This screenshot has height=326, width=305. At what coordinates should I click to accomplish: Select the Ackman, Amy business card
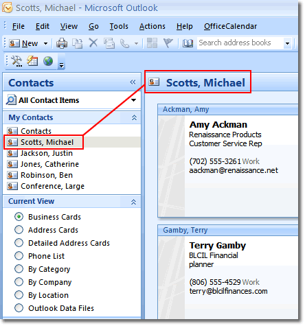coord(228,161)
